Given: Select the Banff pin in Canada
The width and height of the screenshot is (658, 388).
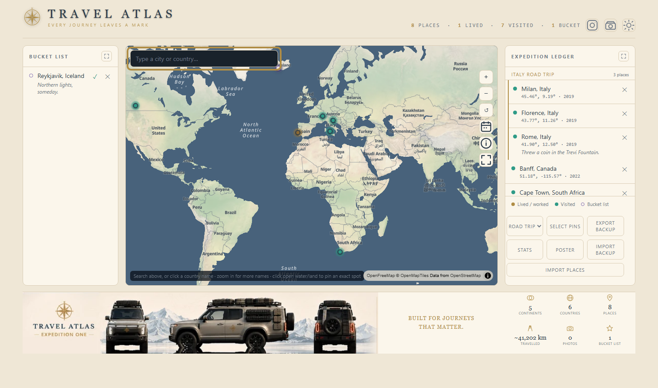Looking at the screenshot, I should tap(136, 105).
